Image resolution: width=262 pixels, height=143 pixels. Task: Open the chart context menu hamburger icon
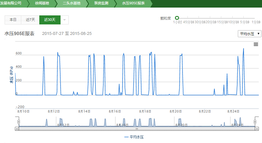coord(256,44)
